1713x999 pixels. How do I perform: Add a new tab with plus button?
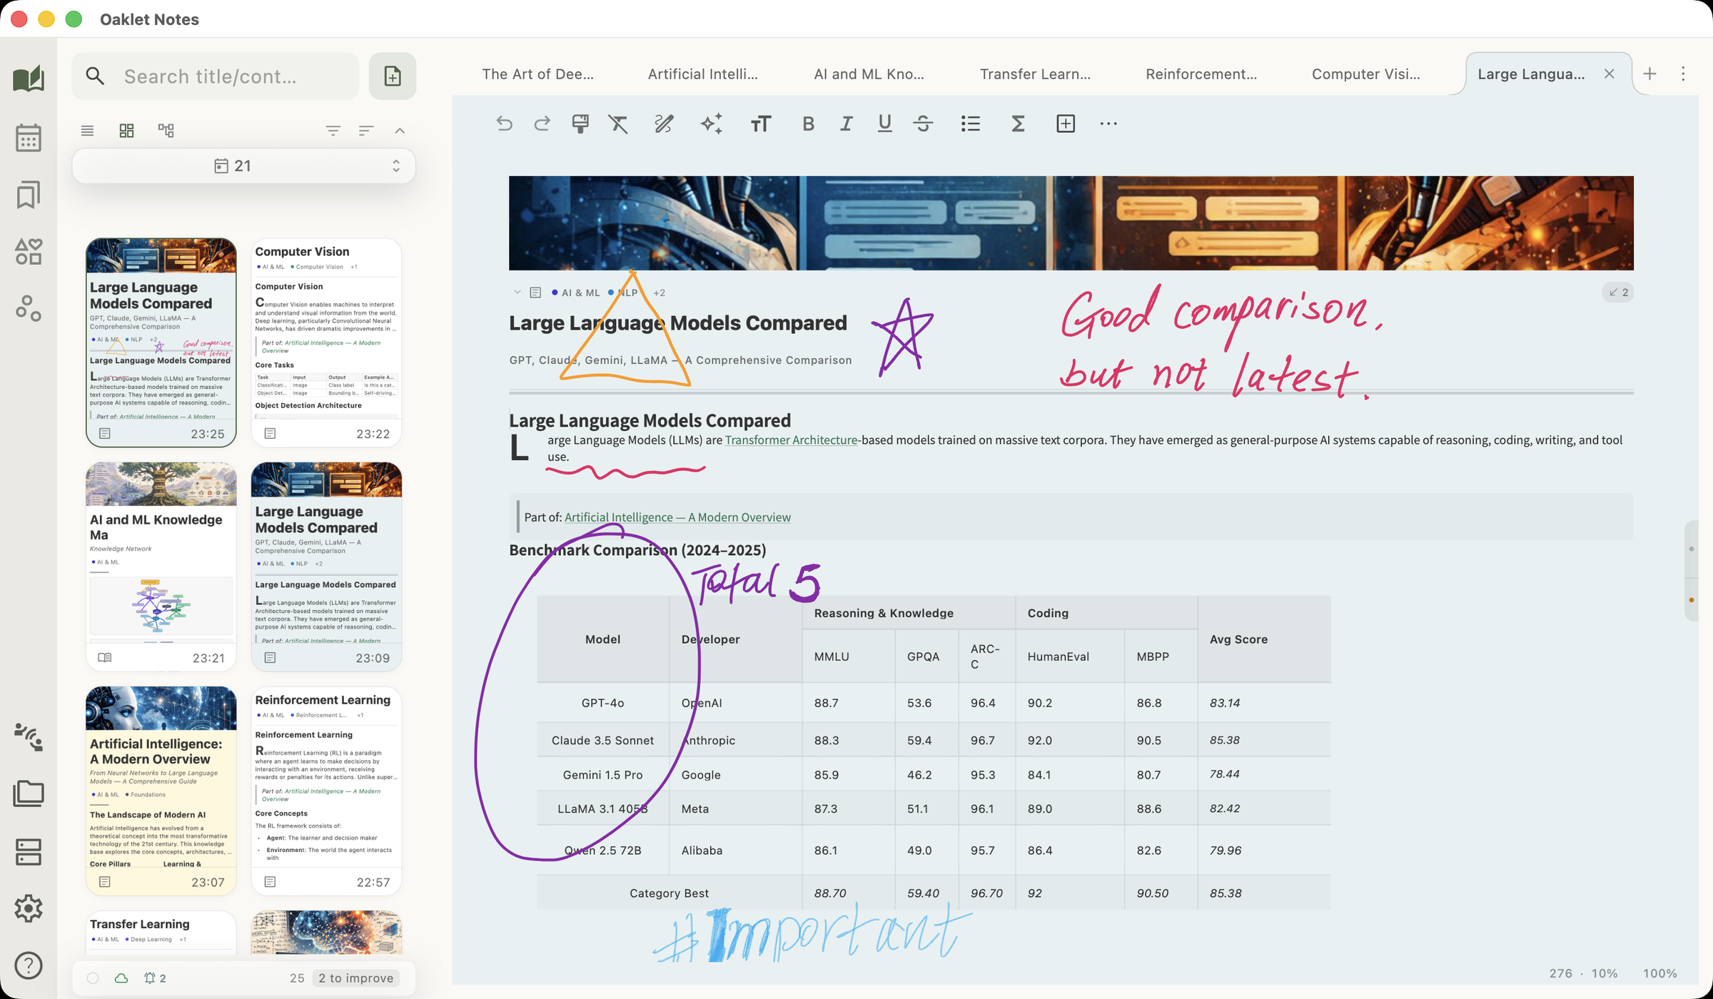tap(1649, 74)
